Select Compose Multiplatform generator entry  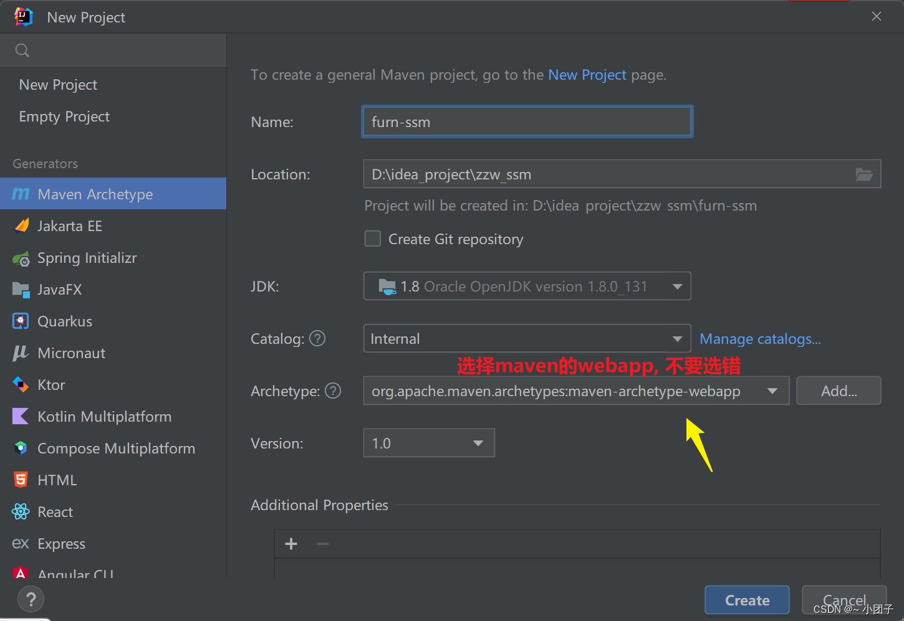[113, 448]
